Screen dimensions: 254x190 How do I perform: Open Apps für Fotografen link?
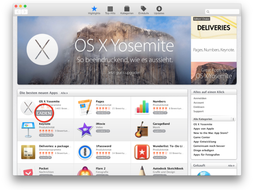[206, 155]
